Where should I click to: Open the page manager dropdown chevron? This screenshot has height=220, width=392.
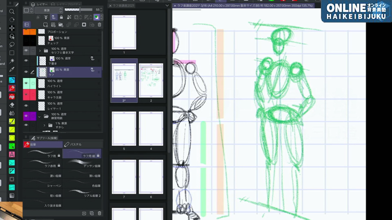(x=167, y=5)
